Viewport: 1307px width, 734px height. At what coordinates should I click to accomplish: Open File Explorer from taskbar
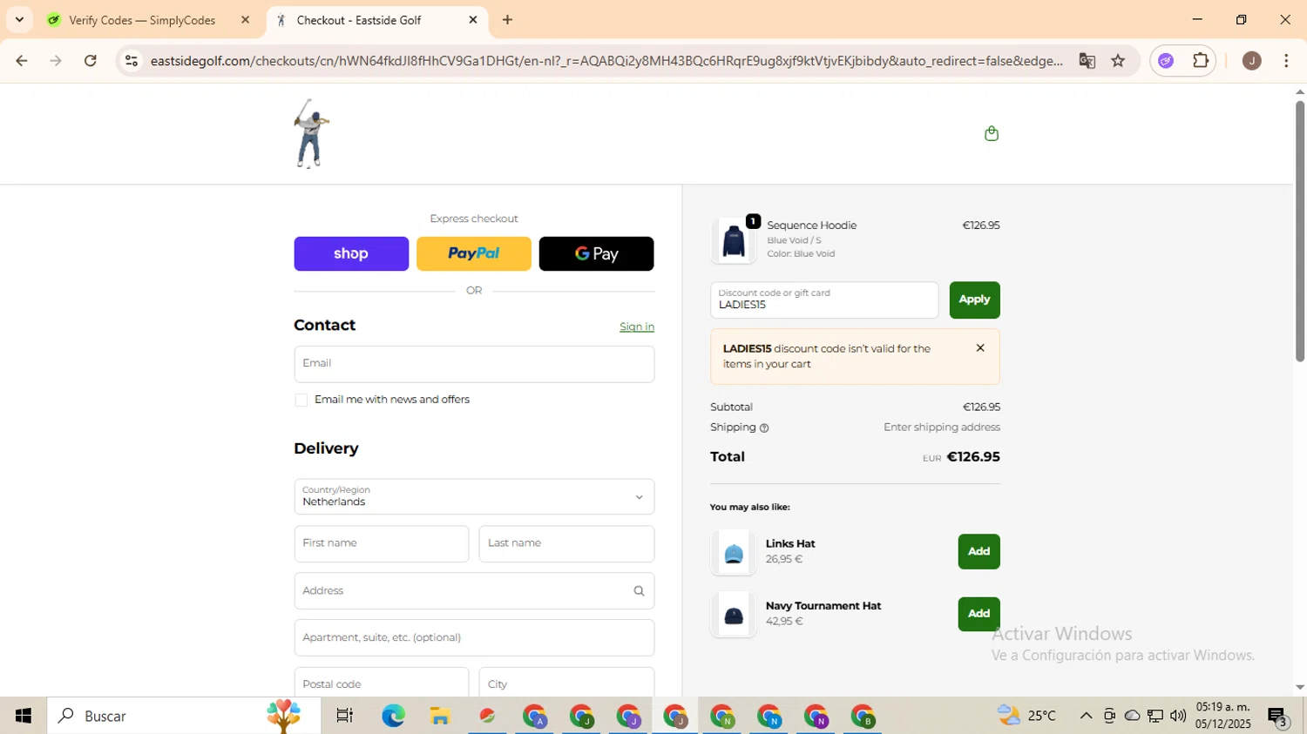click(440, 716)
